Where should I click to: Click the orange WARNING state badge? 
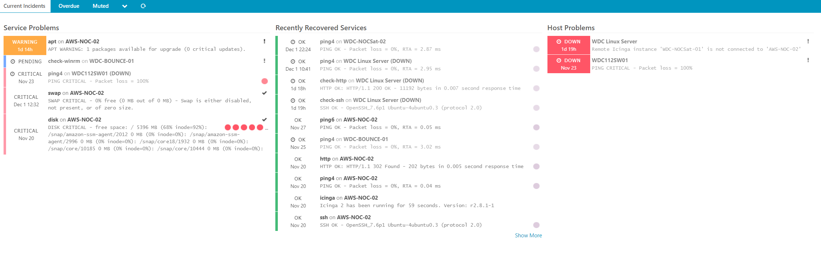point(25,45)
